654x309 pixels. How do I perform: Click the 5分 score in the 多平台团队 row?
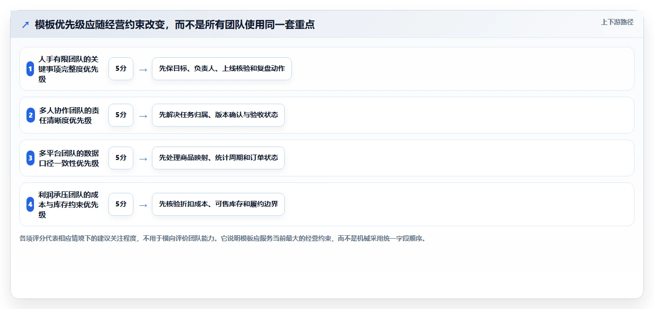pos(121,158)
